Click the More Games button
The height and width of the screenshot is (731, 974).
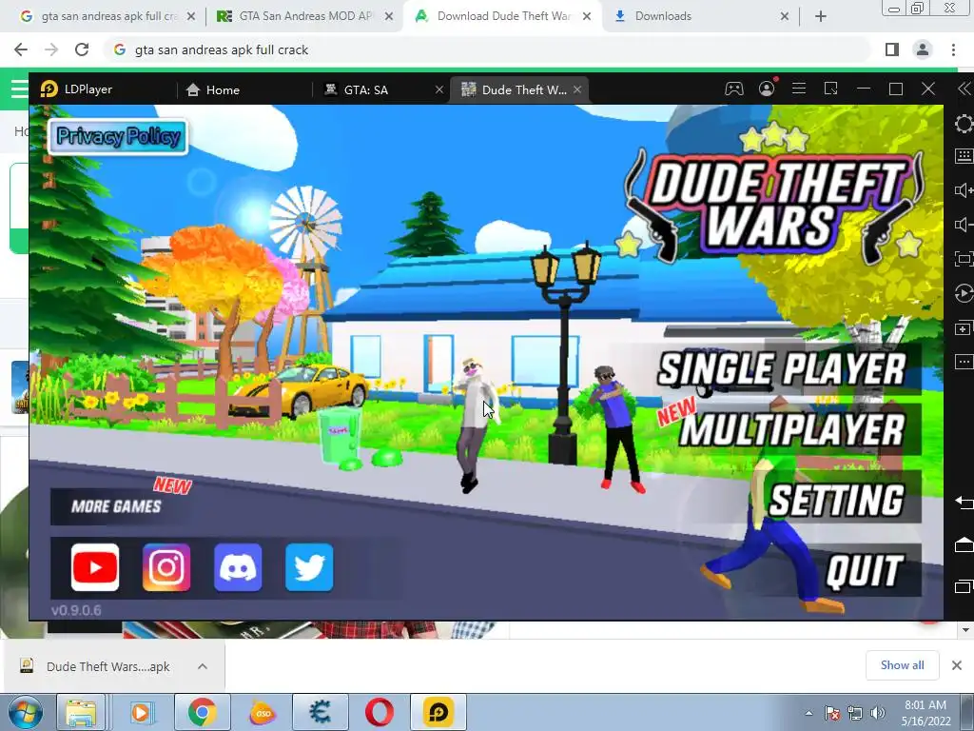pyautogui.click(x=116, y=506)
